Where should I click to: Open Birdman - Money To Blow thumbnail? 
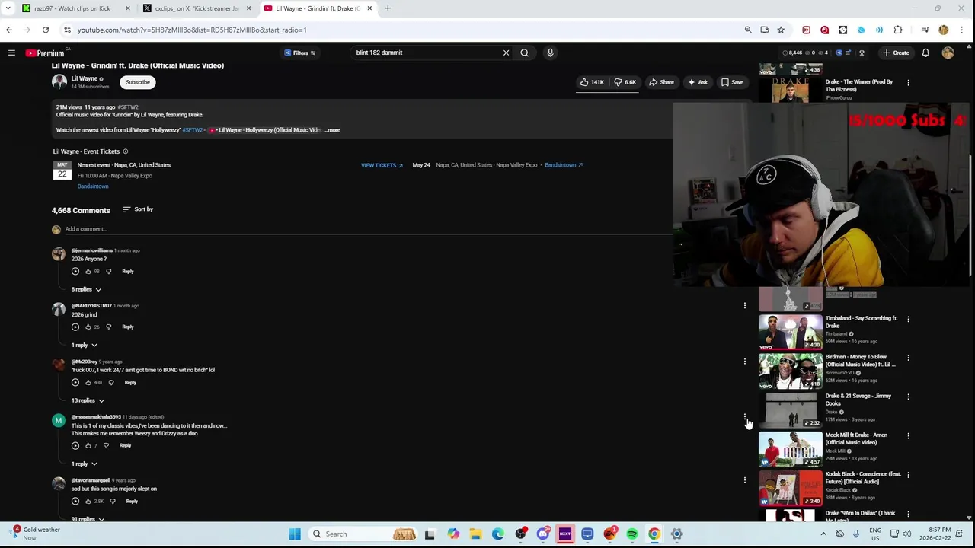(x=791, y=370)
